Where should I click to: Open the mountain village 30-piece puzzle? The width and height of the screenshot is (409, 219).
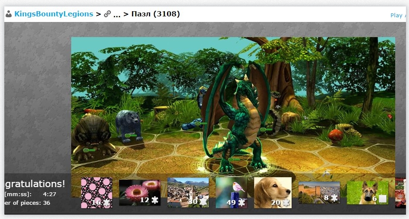coord(188,192)
